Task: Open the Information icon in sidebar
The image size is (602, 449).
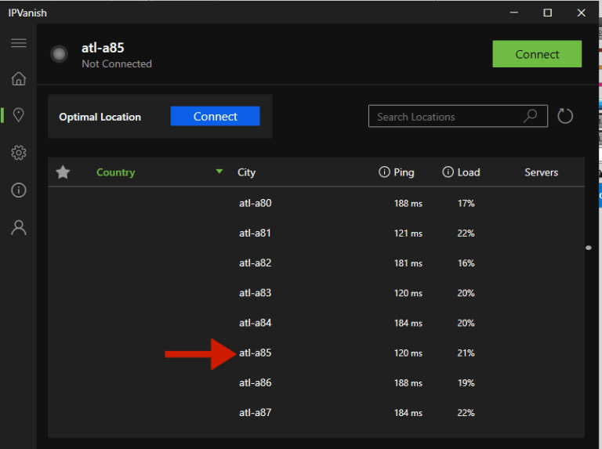Action: point(18,190)
